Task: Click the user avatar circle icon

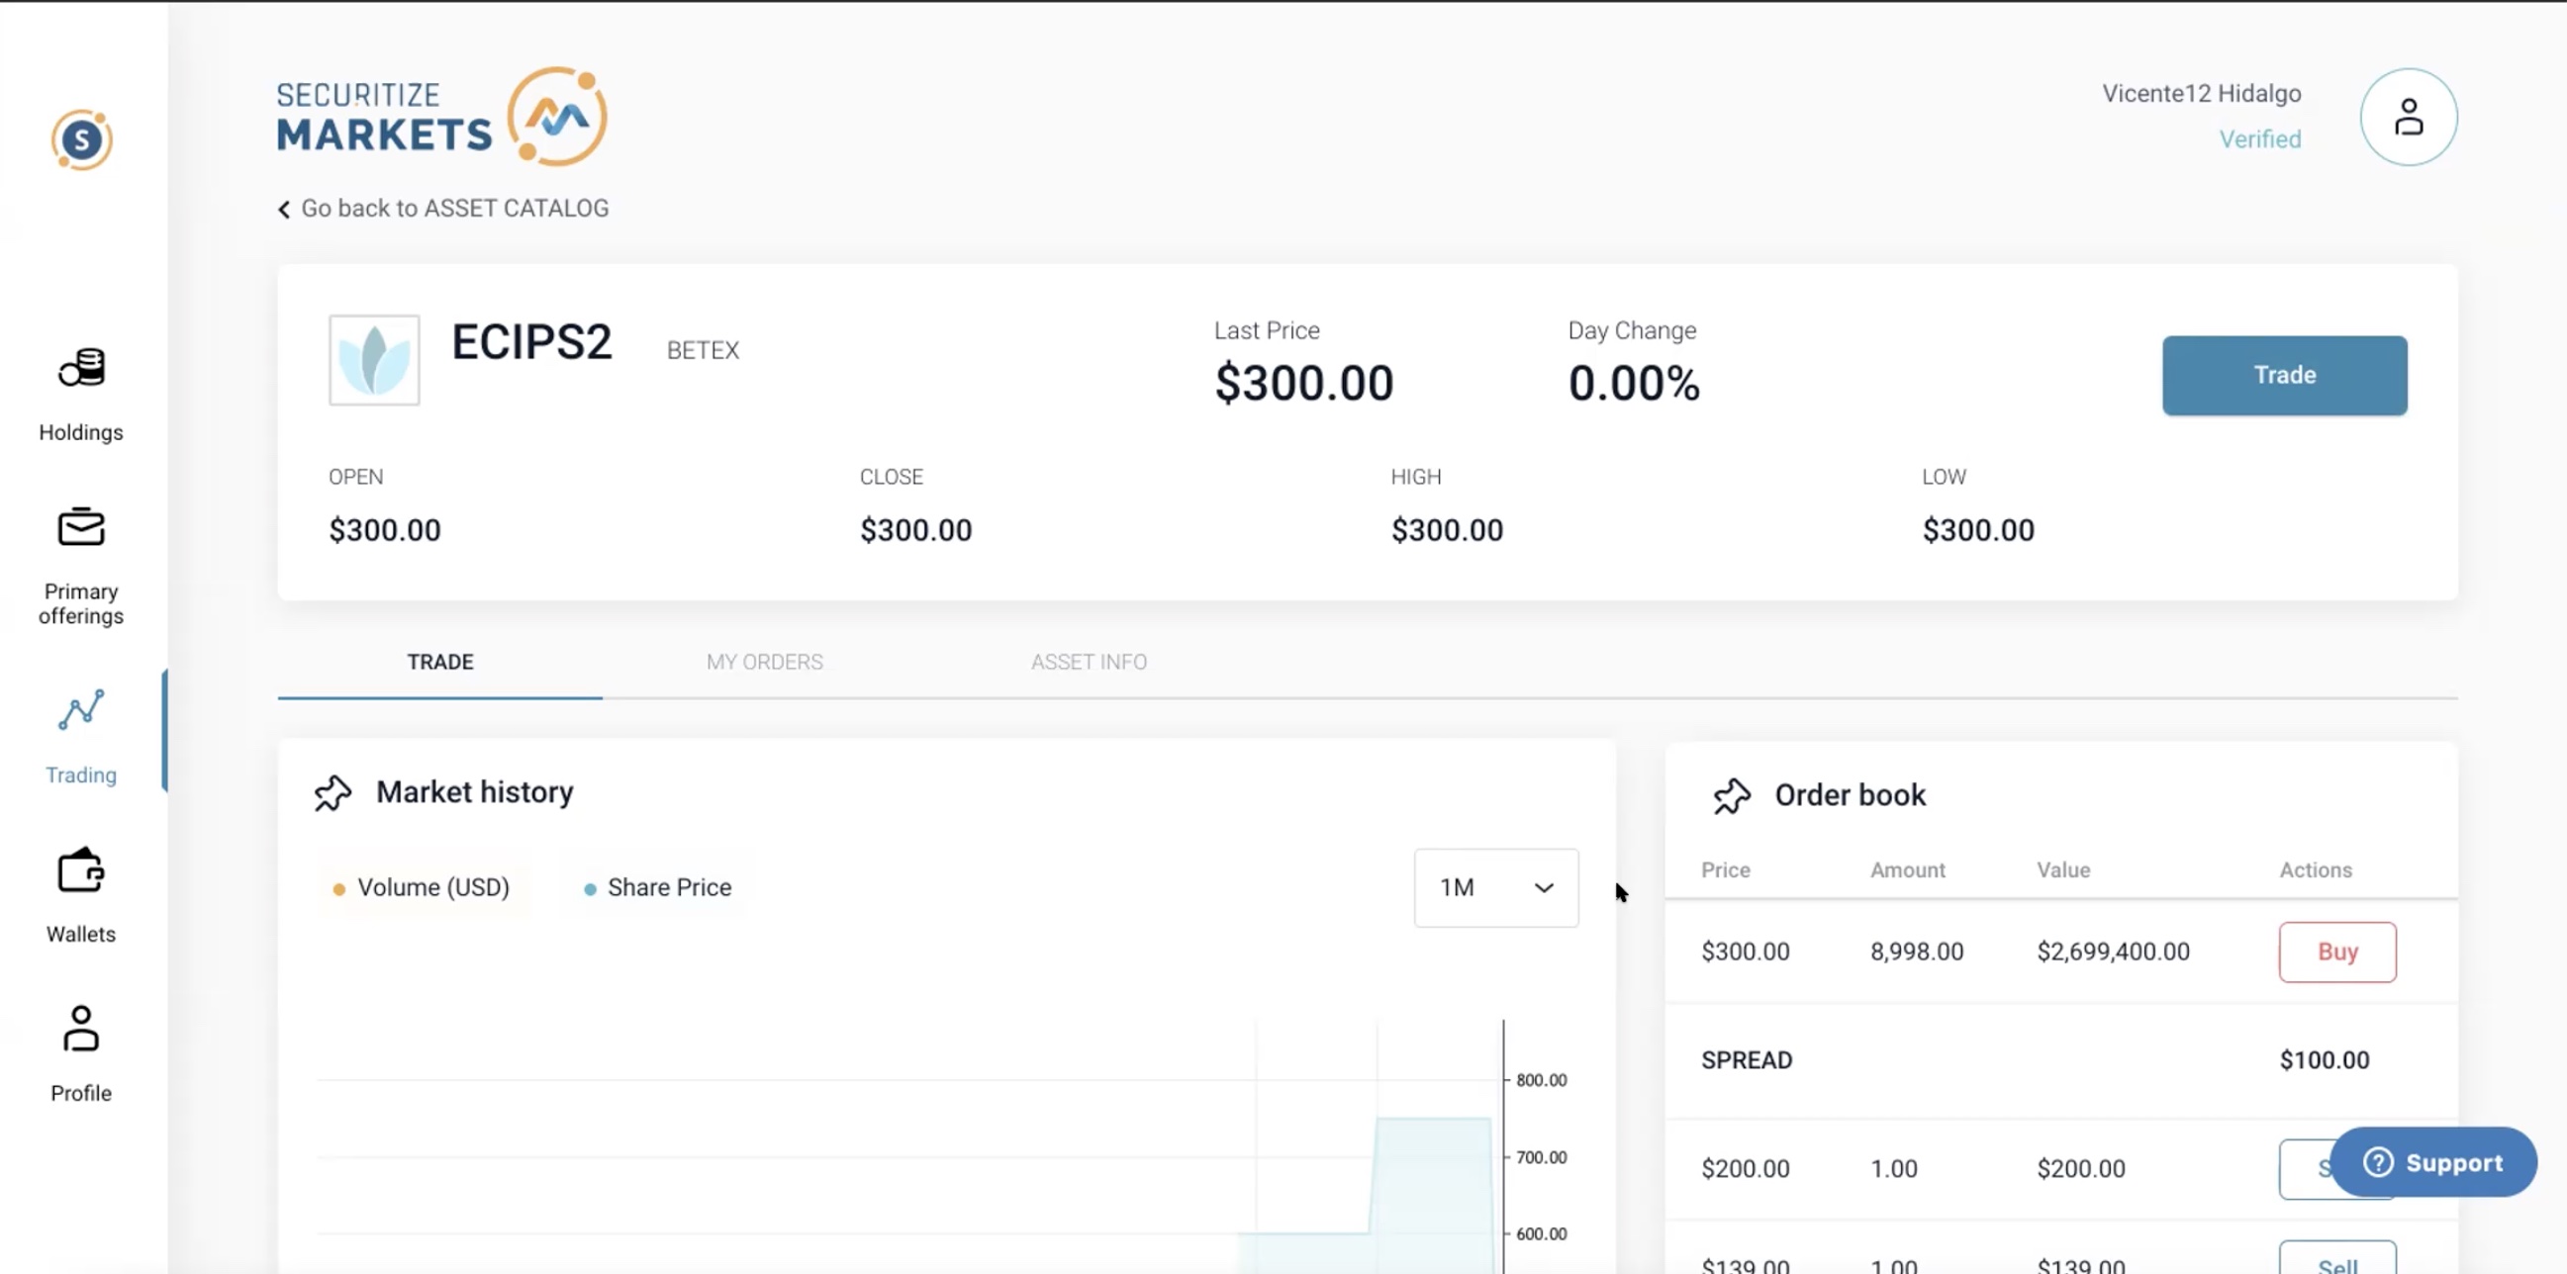Action: 2408,118
